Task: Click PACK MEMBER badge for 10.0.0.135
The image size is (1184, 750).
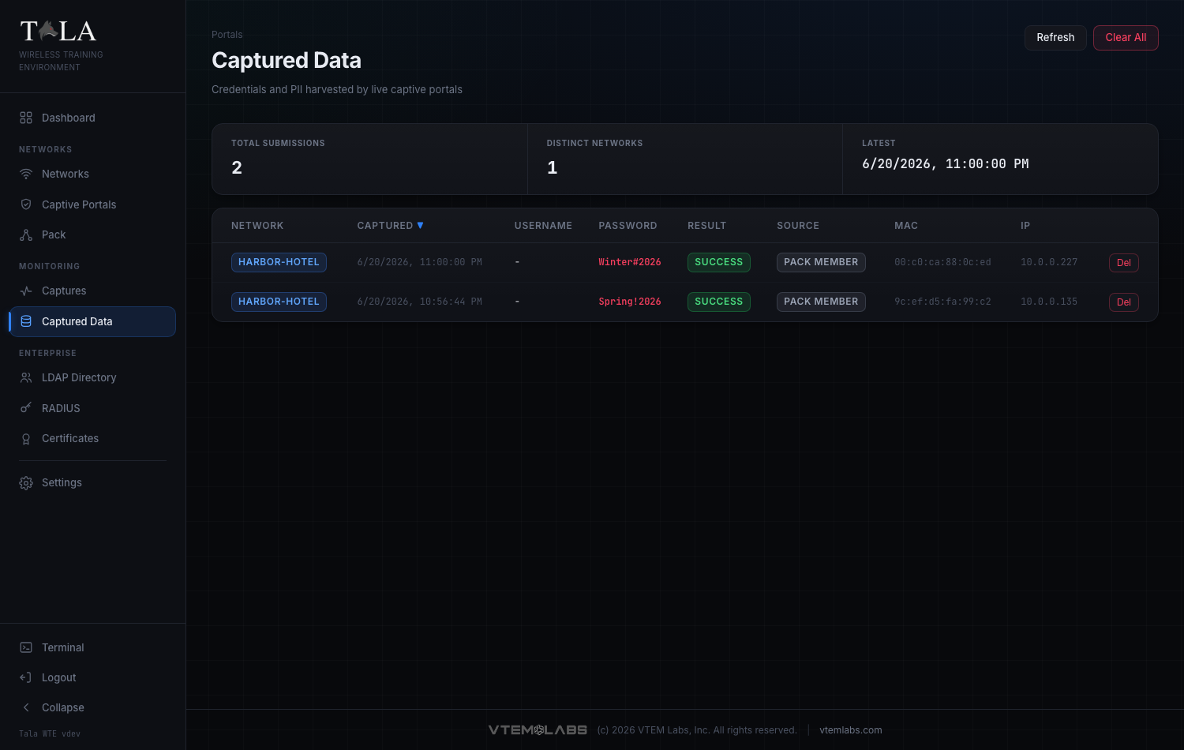Action: point(821,302)
